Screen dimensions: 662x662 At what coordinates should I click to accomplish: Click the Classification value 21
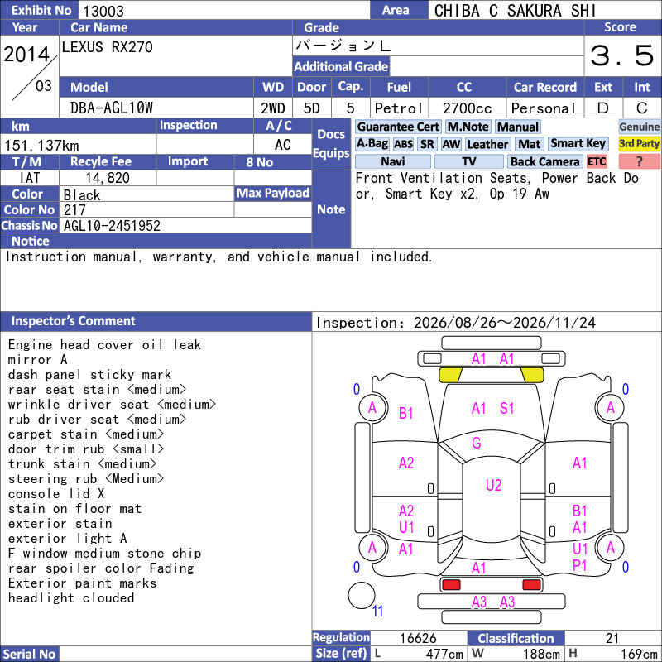click(612, 638)
